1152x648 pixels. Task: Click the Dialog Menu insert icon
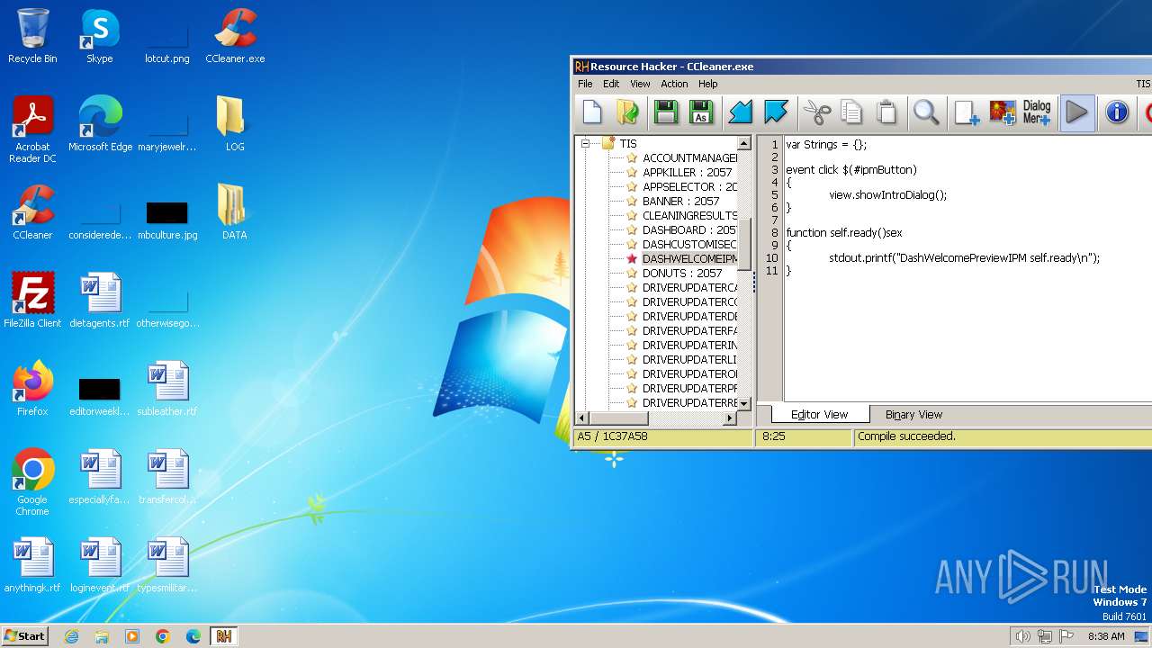click(x=1037, y=112)
